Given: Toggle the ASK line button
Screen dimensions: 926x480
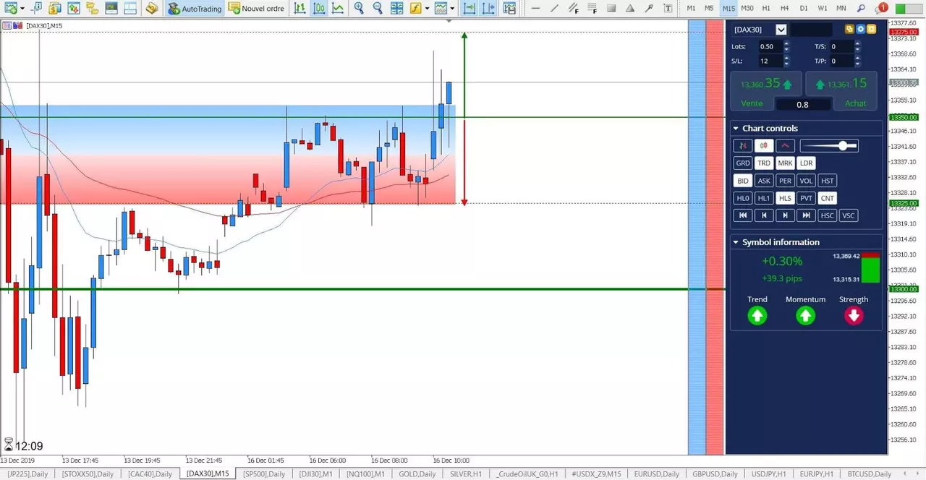Looking at the screenshot, I should click(x=764, y=181).
